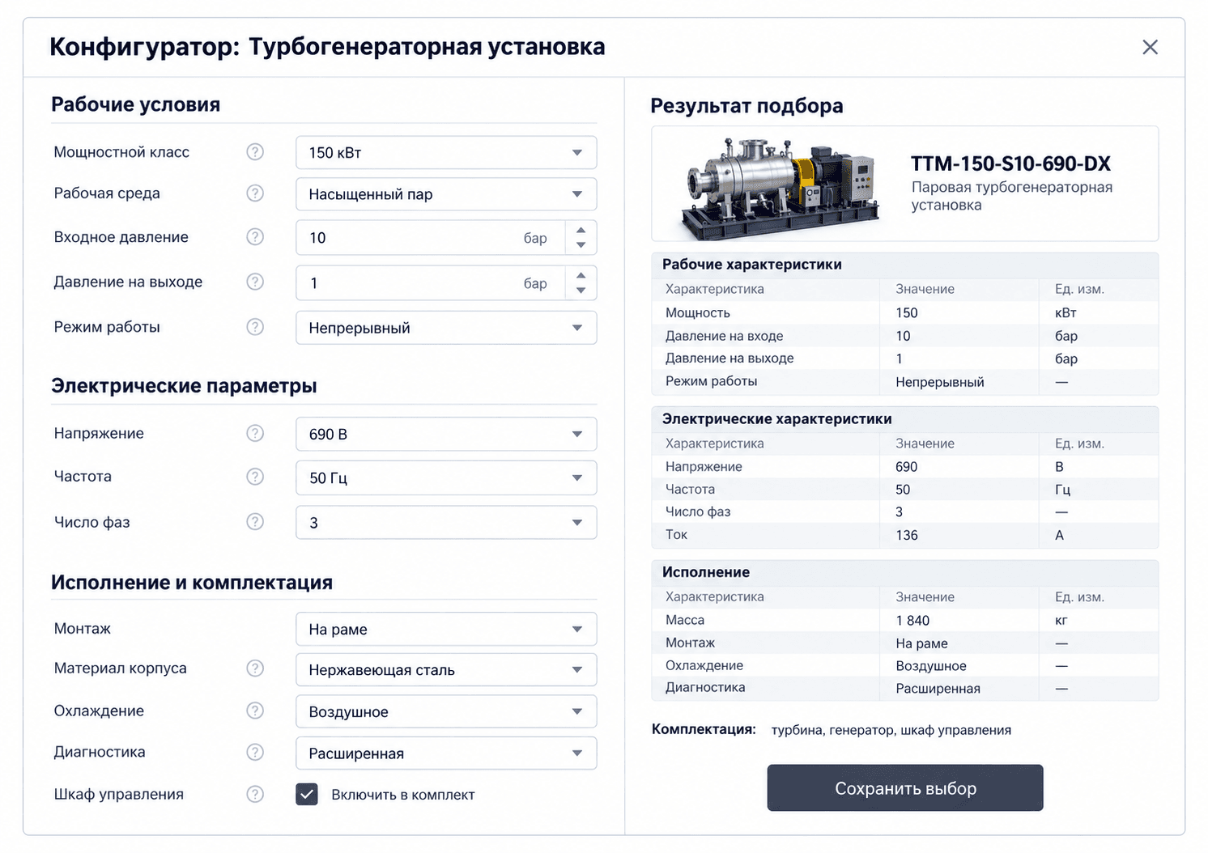Click the Диагностика question mark icon
The width and height of the screenshot is (1208, 853).
point(255,752)
